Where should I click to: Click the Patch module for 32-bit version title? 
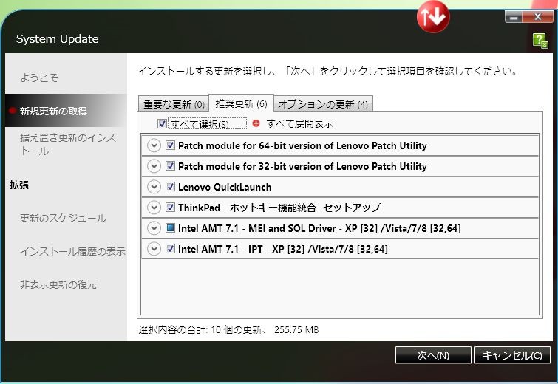point(302,166)
